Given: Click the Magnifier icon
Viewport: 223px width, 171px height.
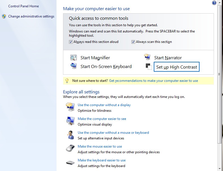Looking at the screenshot, I should tap(73, 58).
